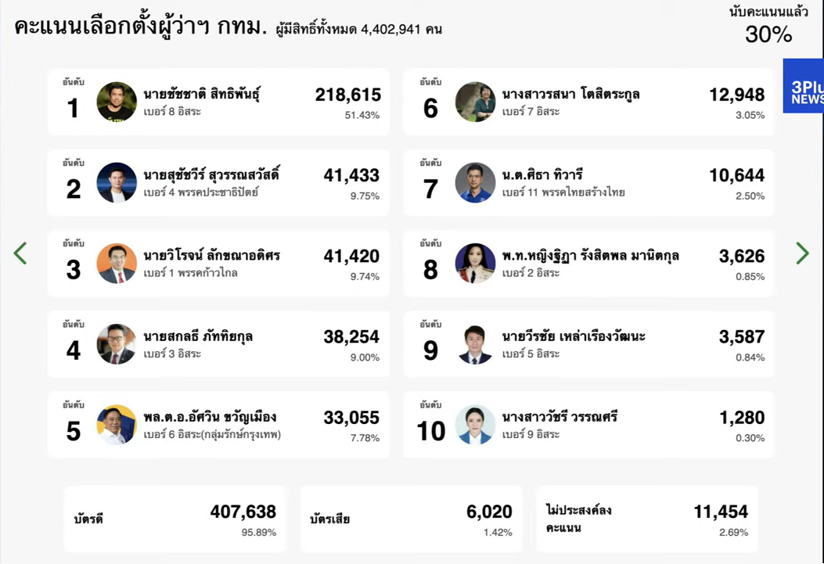Screen dimensions: 824x564
Task: Open the บัตรดี 407,638 summary card
Action: coord(175,519)
